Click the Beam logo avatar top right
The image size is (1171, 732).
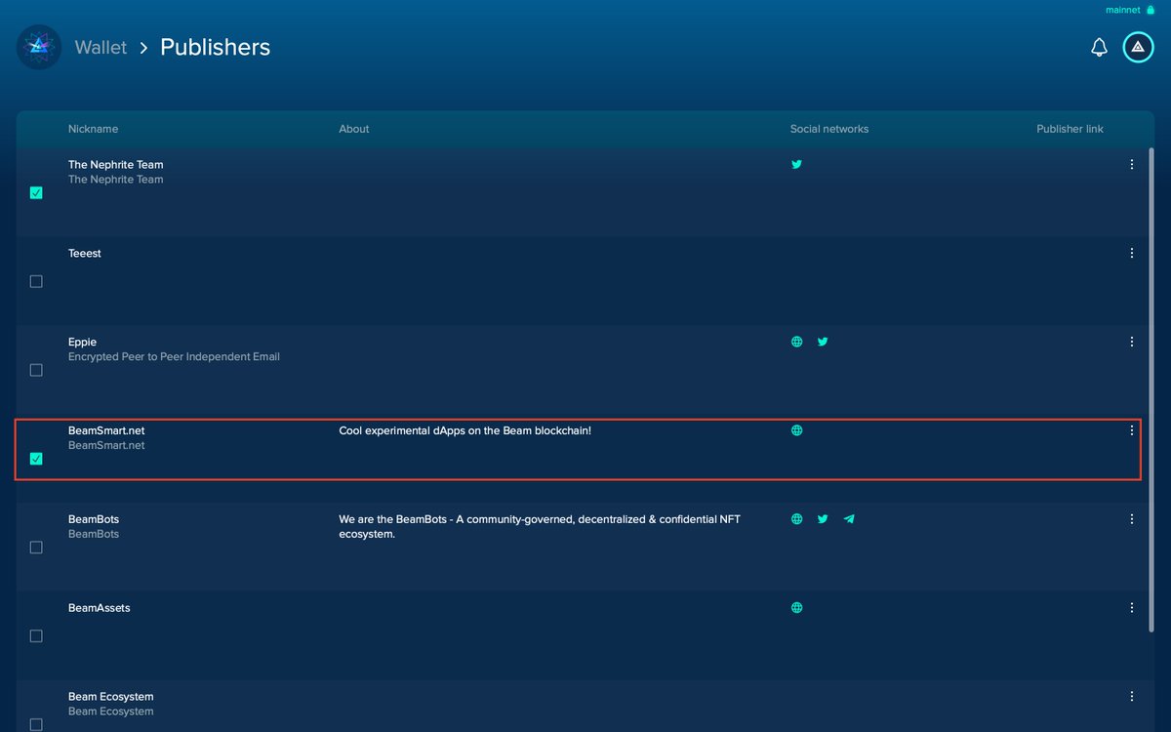(x=1138, y=47)
